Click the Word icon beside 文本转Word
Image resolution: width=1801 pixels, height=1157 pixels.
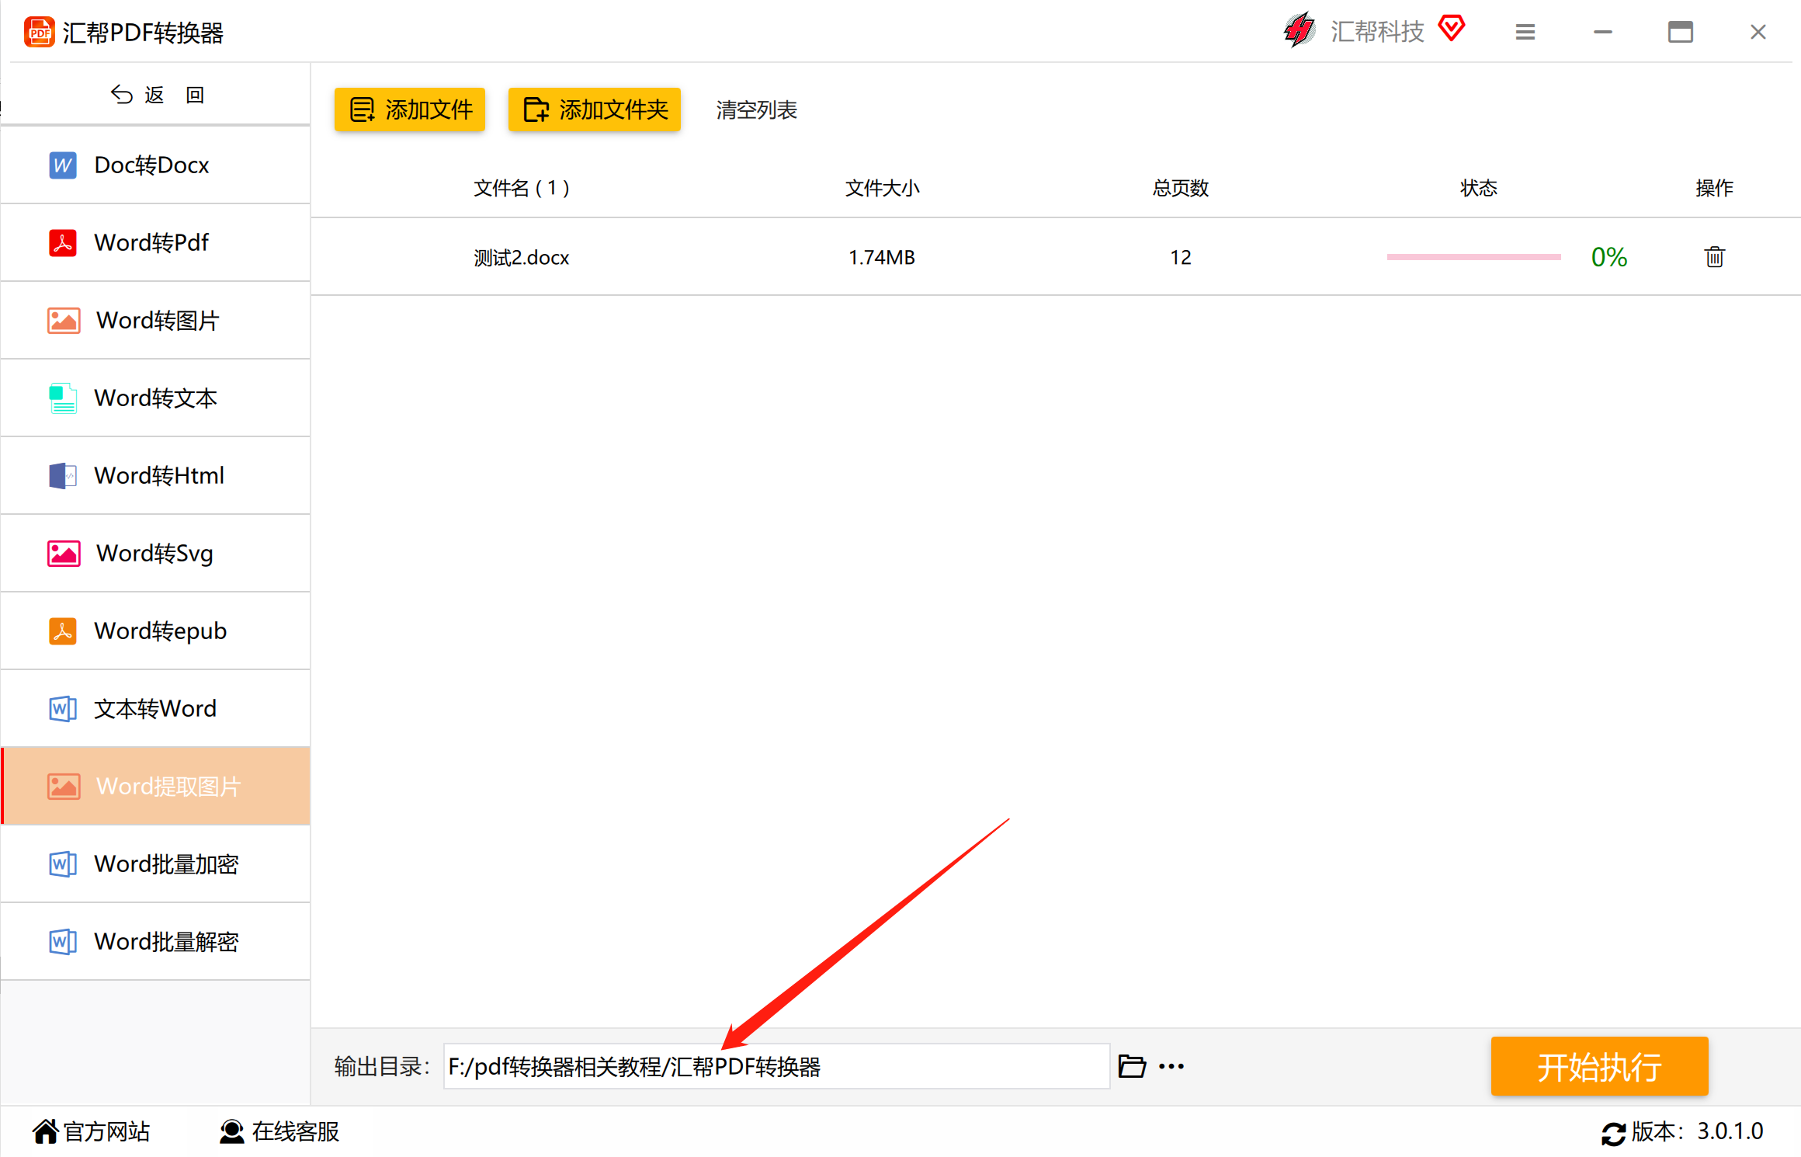(63, 708)
